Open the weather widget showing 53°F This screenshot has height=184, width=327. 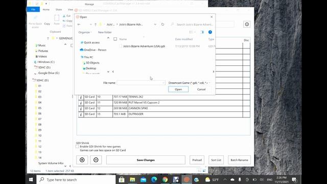212,179
